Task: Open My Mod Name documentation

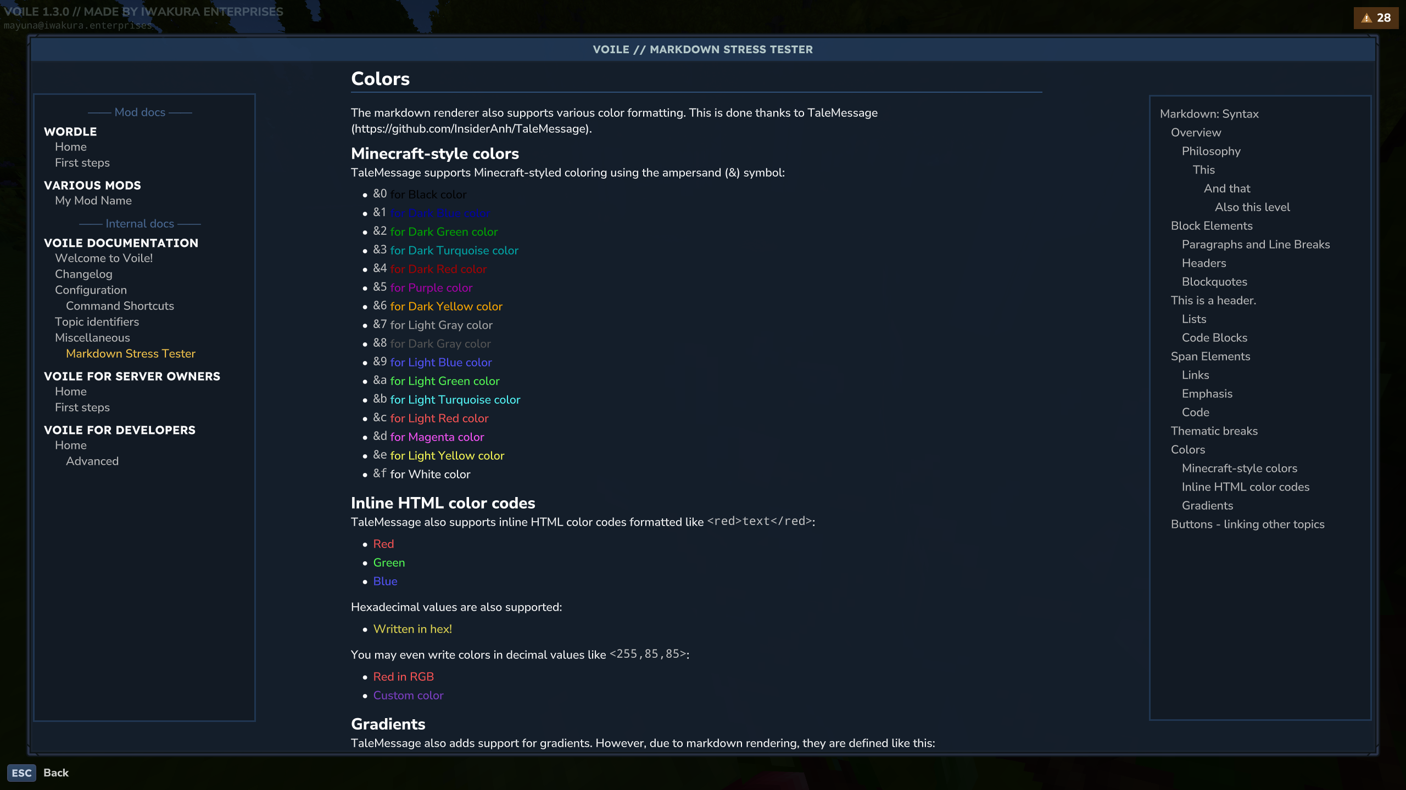Action: click(x=93, y=200)
